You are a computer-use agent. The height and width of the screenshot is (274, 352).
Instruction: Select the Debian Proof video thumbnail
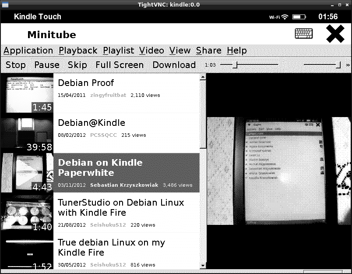coord(27,93)
